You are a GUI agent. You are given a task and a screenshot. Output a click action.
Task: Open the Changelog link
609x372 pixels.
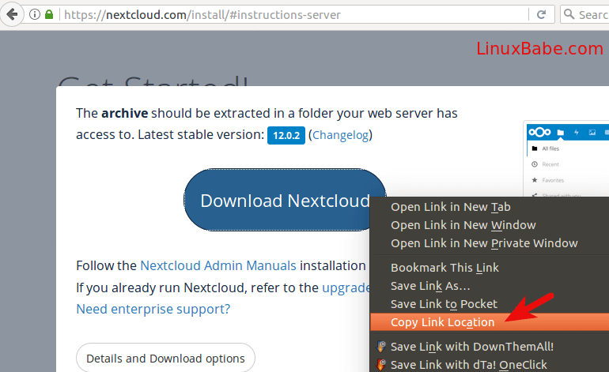pyautogui.click(x=340, y=135)
